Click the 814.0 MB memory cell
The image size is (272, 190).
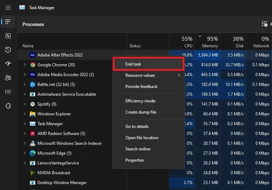208,65
